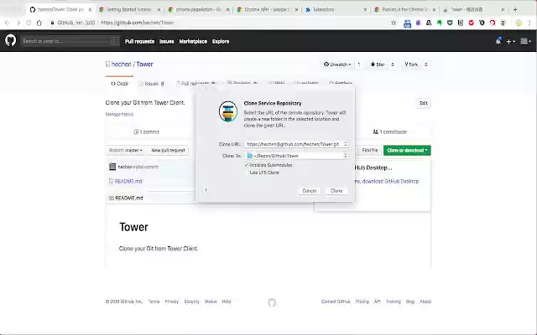Click the help question mark in clone dialog
Image resolution: width=537 pixels, height=335 pixels.
coord(206,190)
